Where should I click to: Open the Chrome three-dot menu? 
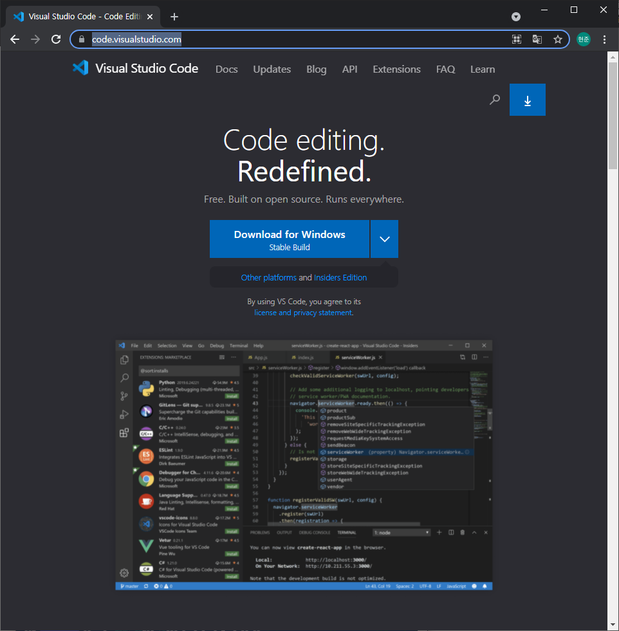click(x=604, y=39)
